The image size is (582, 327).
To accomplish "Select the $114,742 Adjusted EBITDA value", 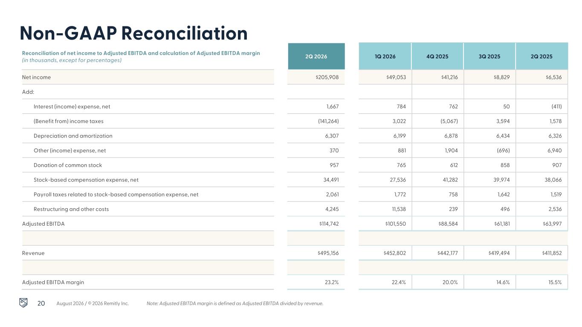I will [x=328, y=224].
